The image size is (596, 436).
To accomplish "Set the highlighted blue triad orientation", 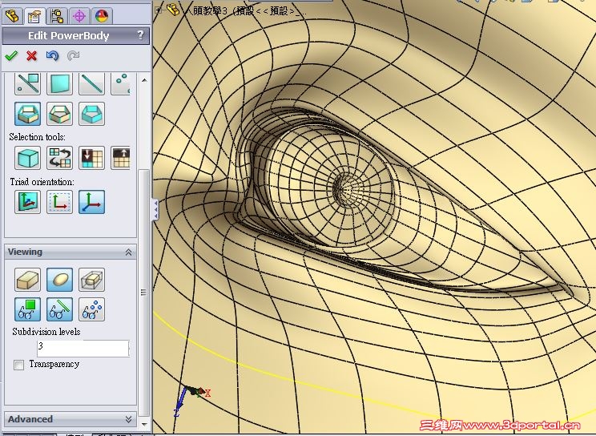I will (91, 202).
